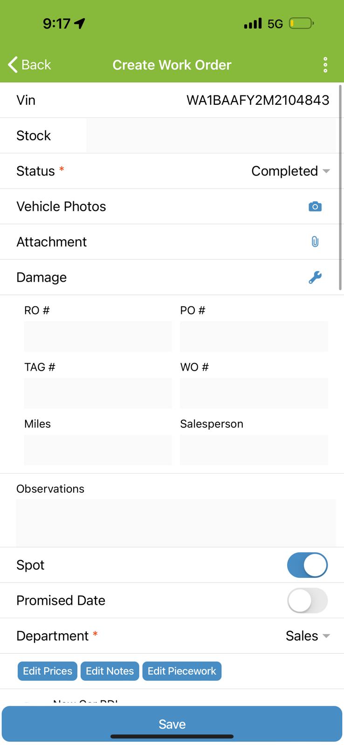Click into the Observations text area
Image resolution: width=344 pixels, height=745 pixels.
pos(176,522)
